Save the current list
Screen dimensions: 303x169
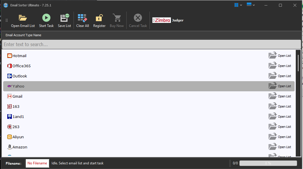click(64, 20)
